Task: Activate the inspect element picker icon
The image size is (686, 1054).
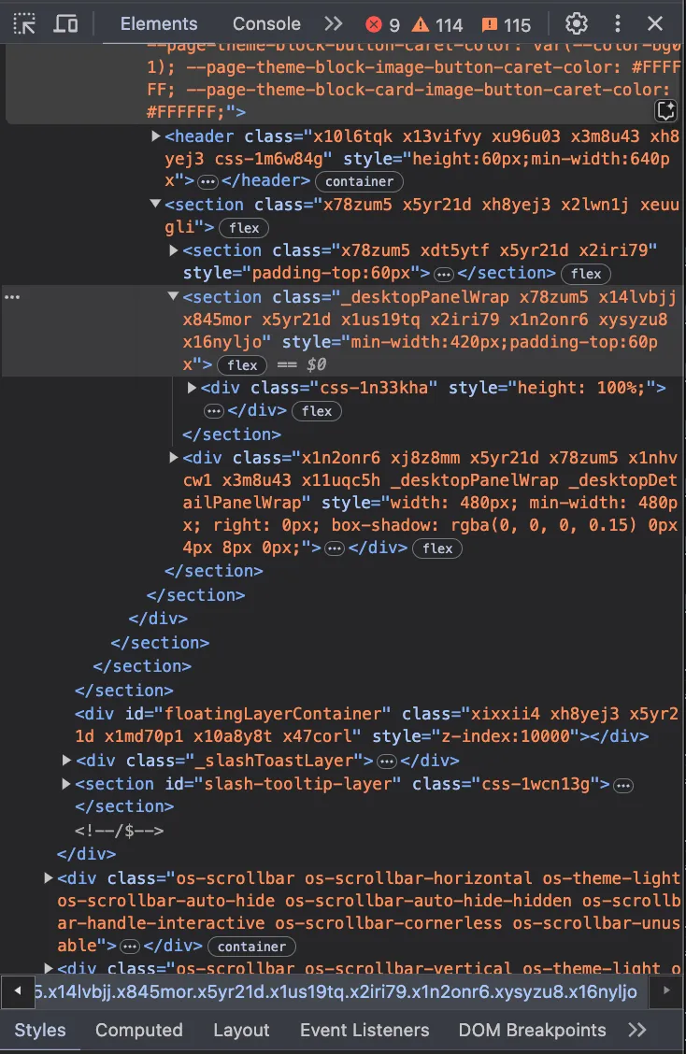Action: coord(25,24)
